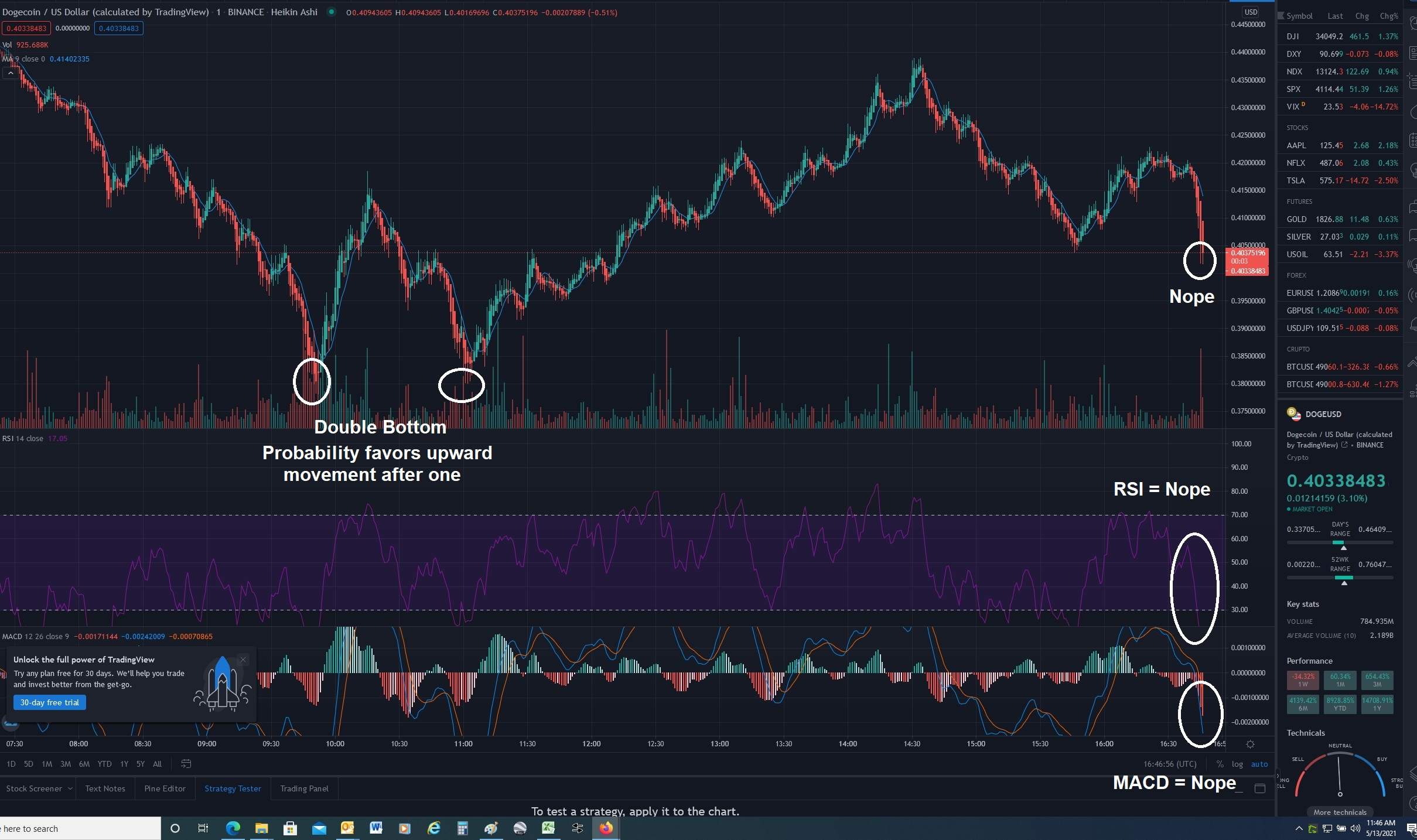Click the technicals gauge needle
1417x840 pixels.
pos(1339,776)
